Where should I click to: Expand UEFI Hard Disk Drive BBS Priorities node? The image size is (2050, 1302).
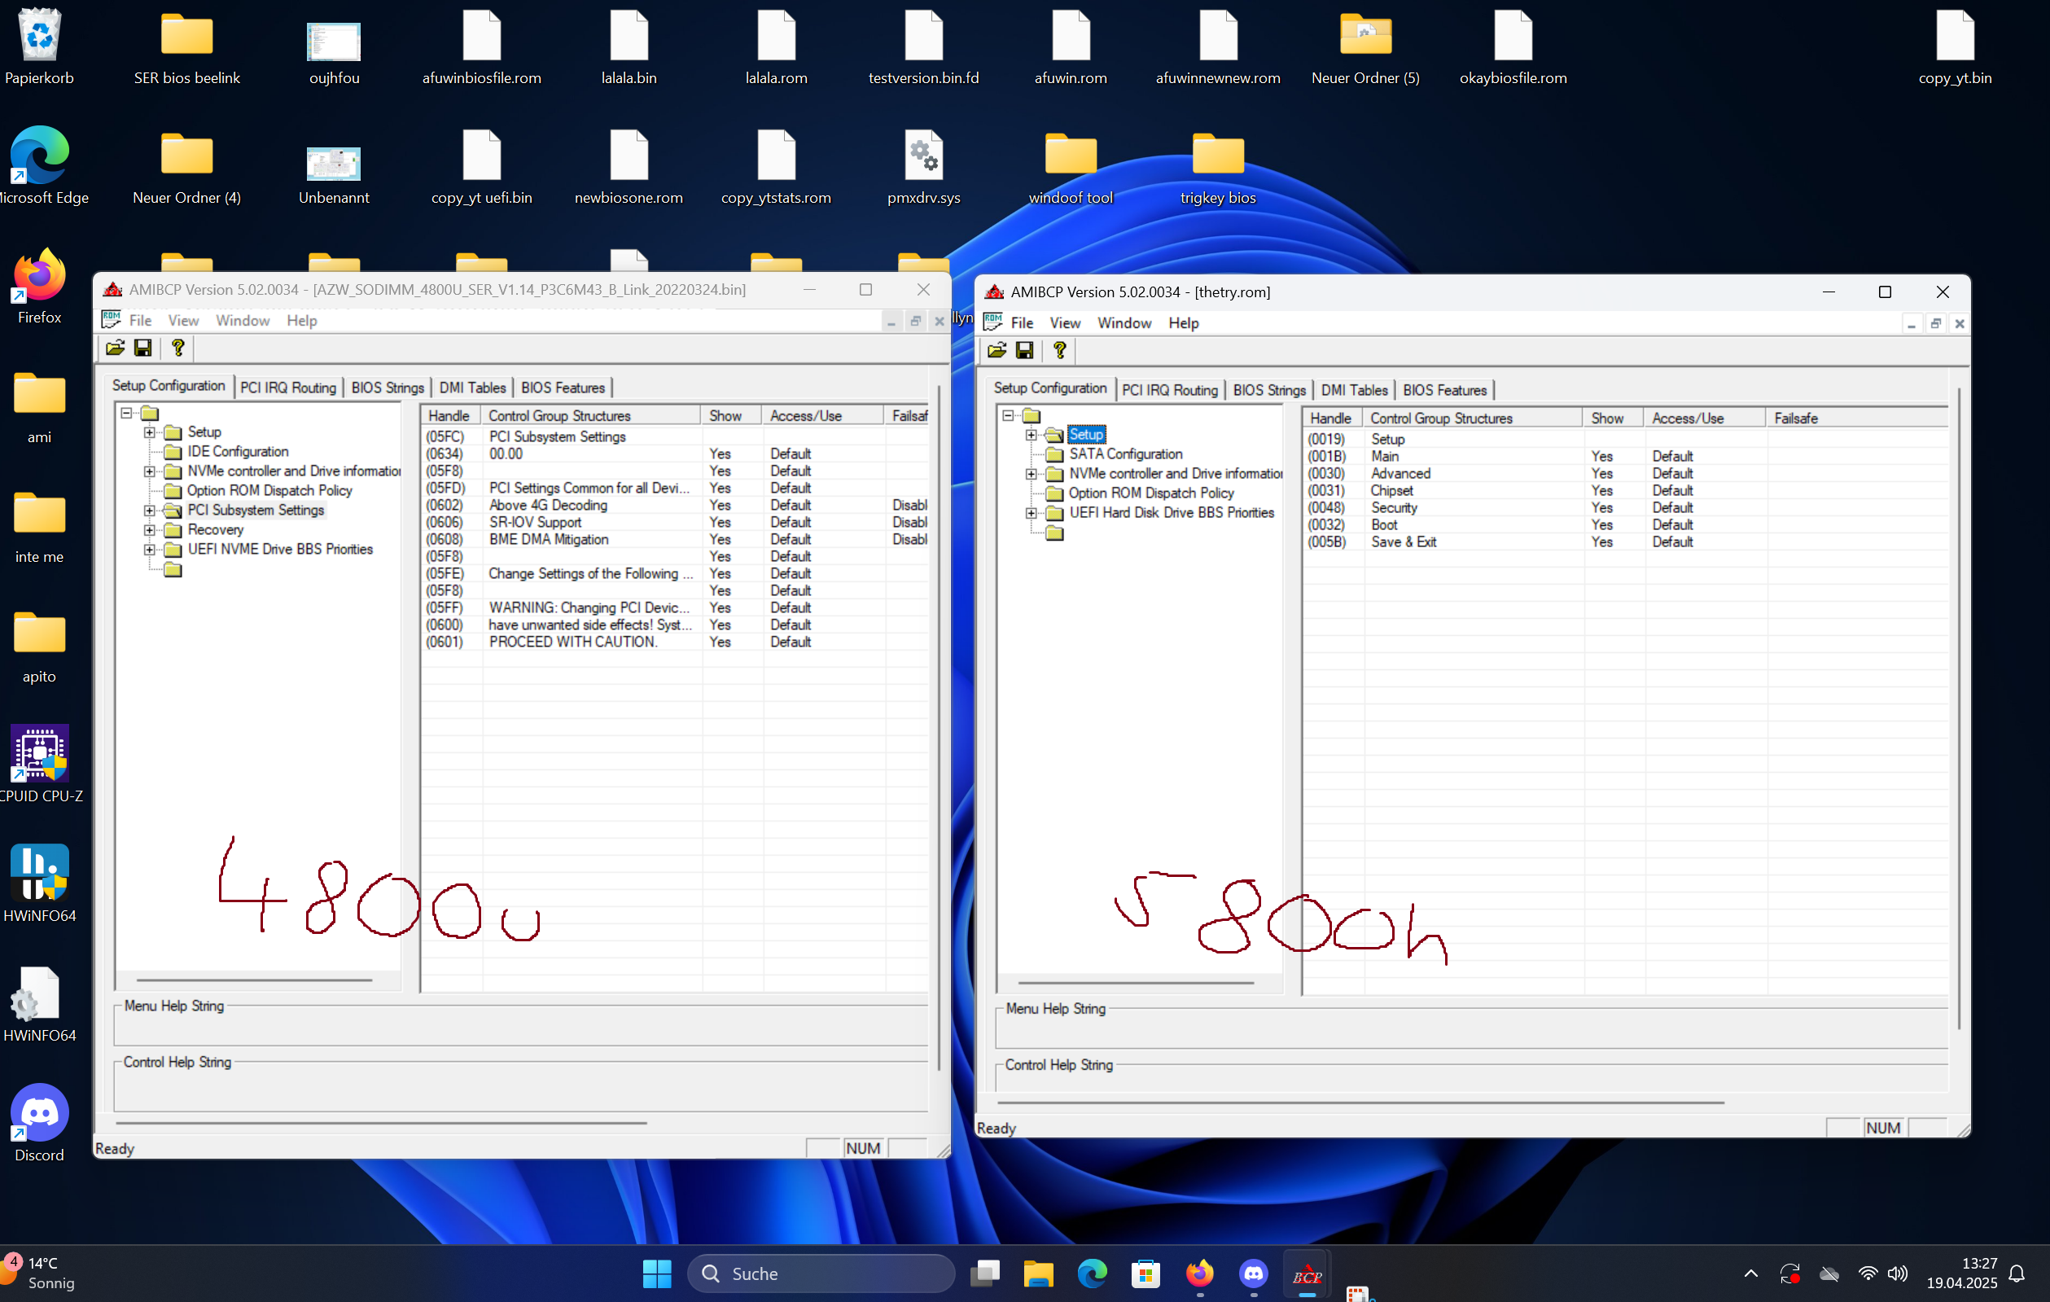[x=1031, y=513]
